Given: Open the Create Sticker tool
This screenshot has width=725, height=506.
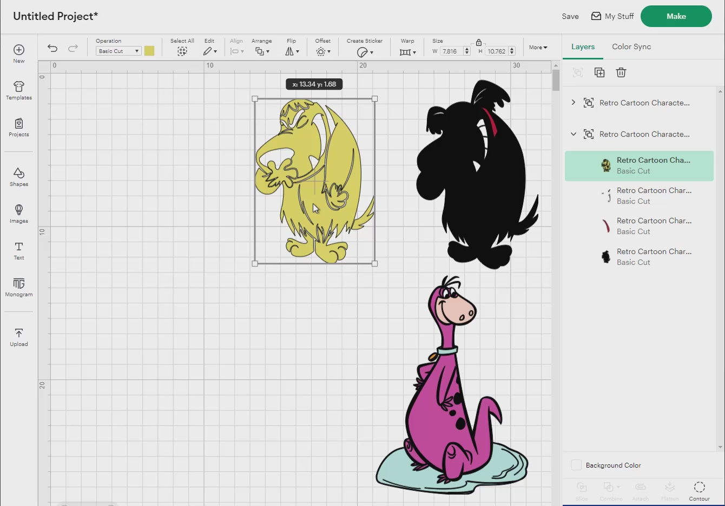Looking at the screenshot, I should click(365, 52).
